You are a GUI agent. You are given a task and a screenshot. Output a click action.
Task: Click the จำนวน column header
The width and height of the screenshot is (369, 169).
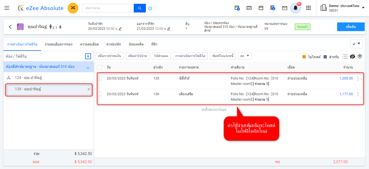348,67
